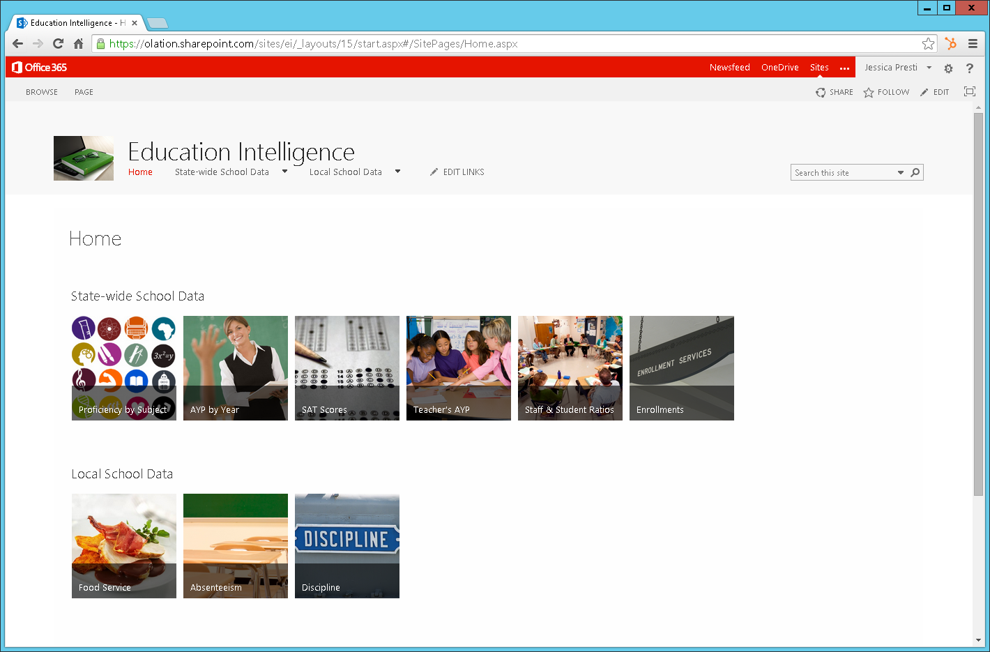This screenshot has width=990, height=652.
Task: Select the BROWSE tab
Action: click(x=41, y=91)
